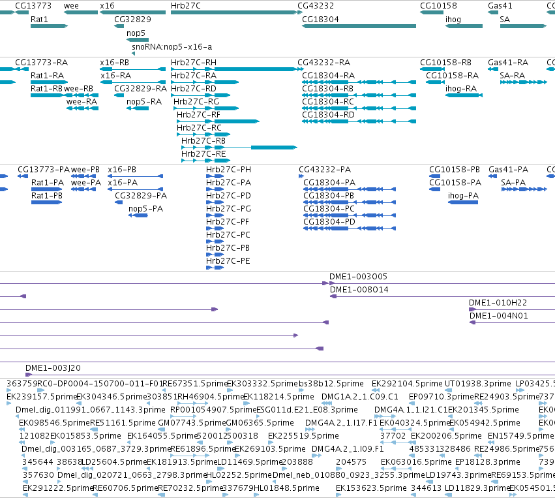Viewport: 555px width, 498px height.
Task: Click BAC clone DME1-008O14
Action: [442, 296]
